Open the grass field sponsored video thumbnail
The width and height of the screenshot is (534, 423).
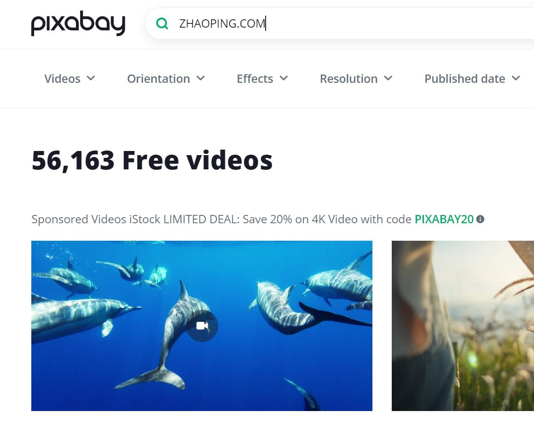point(463,325)
